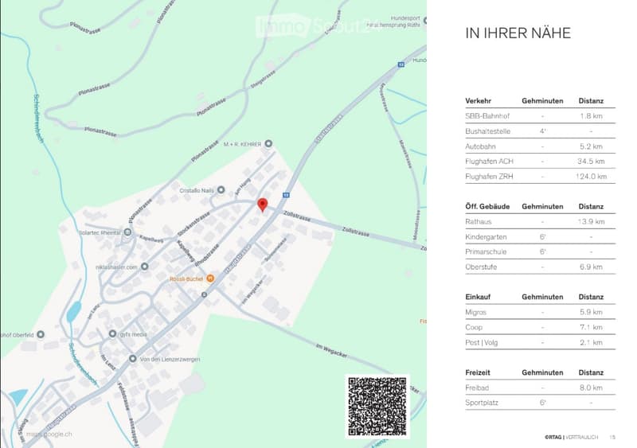Click the Freizeit table header
Image resolution: width=637 pixels, height=448 pixels.
tap(478, 372)
